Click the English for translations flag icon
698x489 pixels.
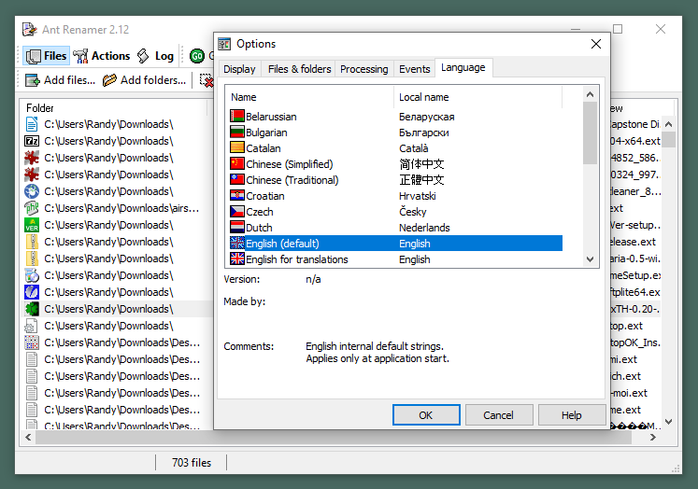click(x=236, y=258)
